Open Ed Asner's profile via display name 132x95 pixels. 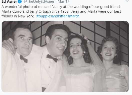pyautogui.click(x=9, y=1)
